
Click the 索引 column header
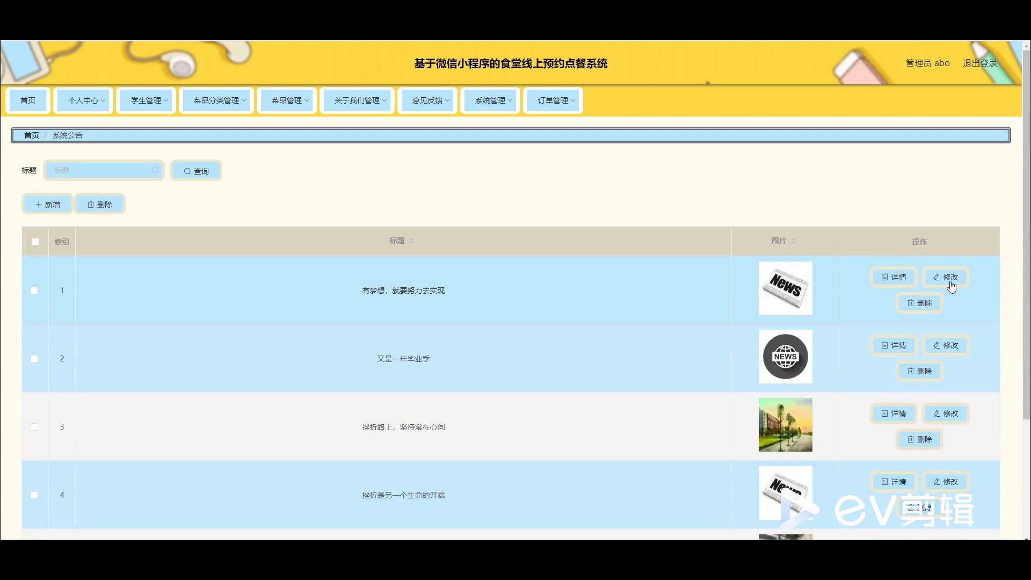(62, 242)
